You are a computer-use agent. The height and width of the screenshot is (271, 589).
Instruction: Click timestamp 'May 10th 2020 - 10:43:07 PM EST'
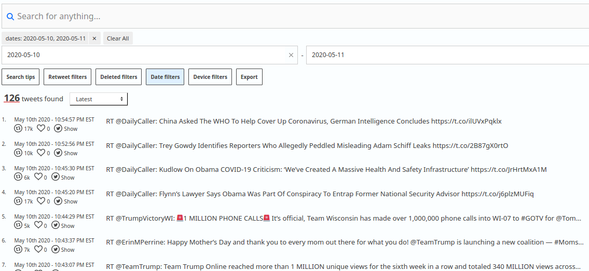(54, 265)
